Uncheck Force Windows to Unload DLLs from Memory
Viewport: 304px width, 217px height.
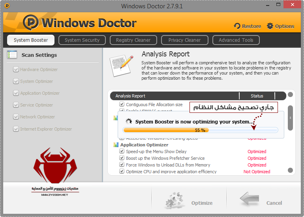click(x=122, y=165)
